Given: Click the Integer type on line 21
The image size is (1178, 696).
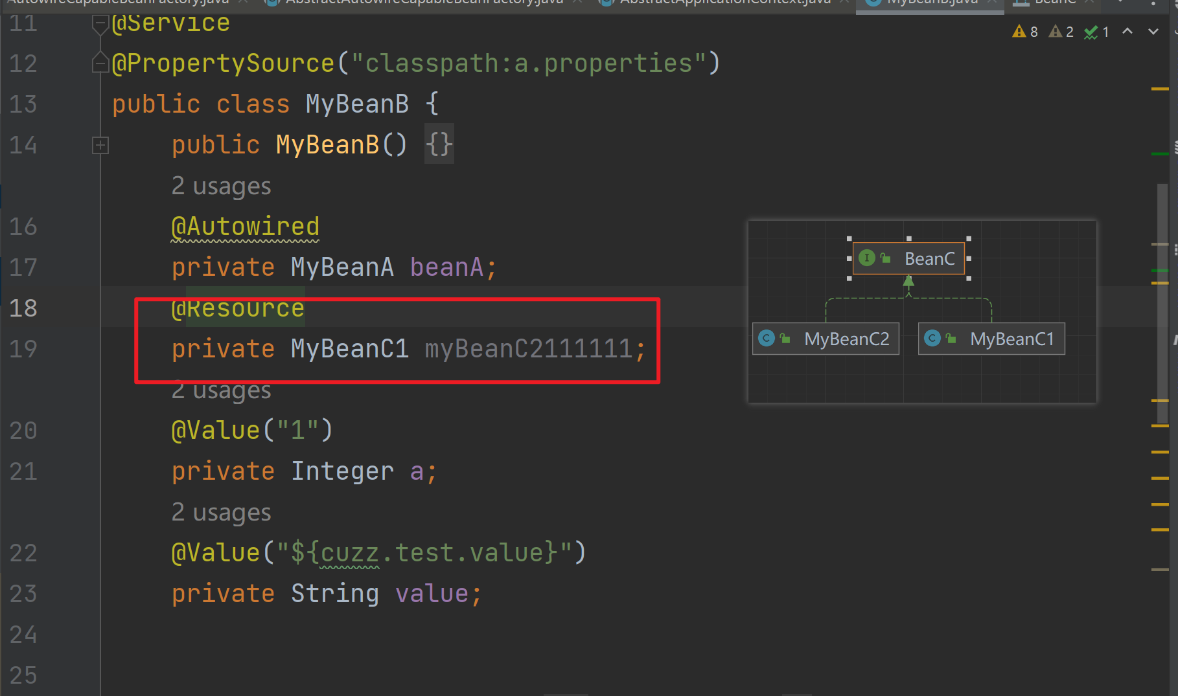Looking at the screenshot, I should click(x=341, y=471).
